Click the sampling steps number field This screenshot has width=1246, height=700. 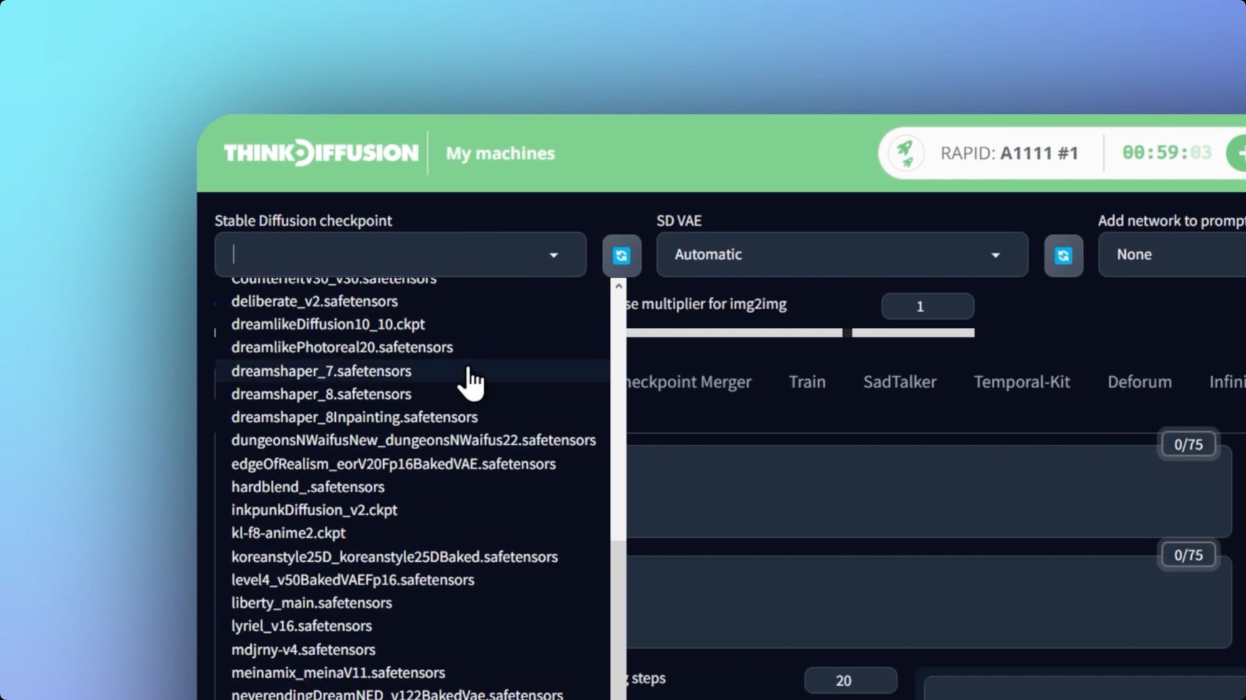[850, 680]
